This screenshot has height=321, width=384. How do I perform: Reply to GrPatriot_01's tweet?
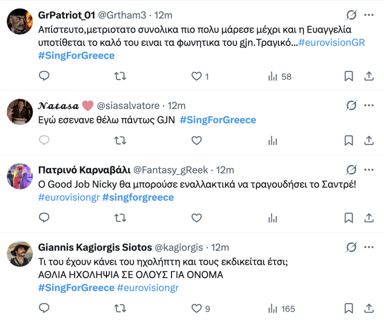[44, 76]
